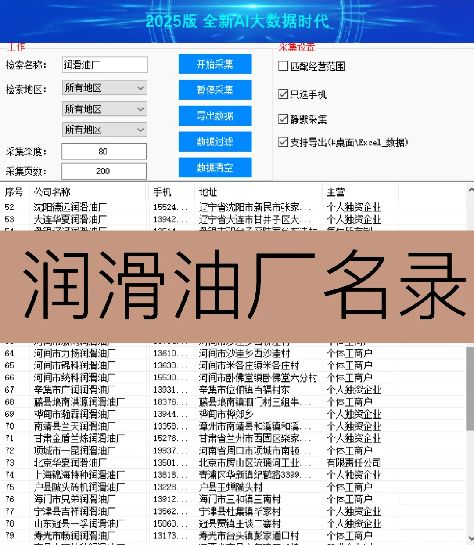474x545 pixels.
Task: Open the 数据过滤 data filter
Action: [215, 141]
